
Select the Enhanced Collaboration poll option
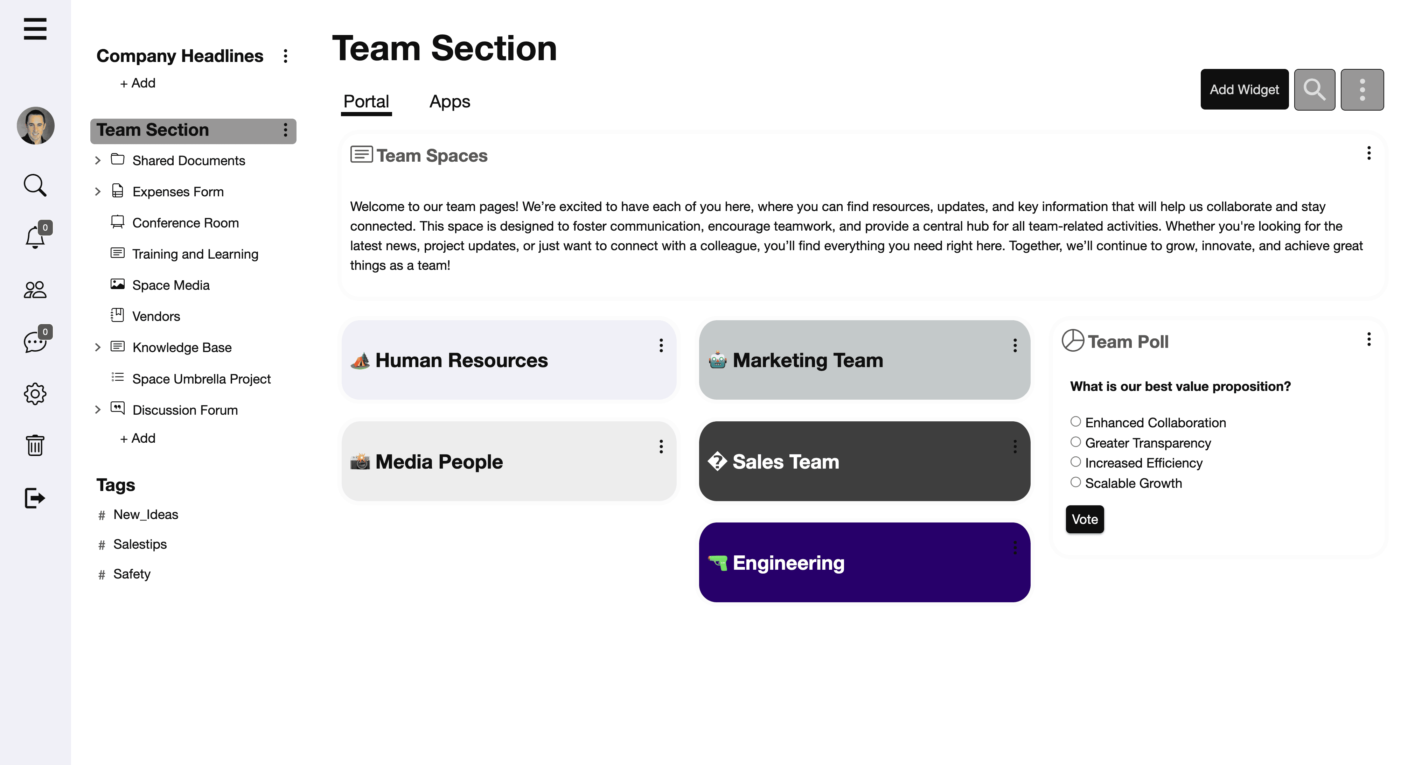(x=1076, y=421)
